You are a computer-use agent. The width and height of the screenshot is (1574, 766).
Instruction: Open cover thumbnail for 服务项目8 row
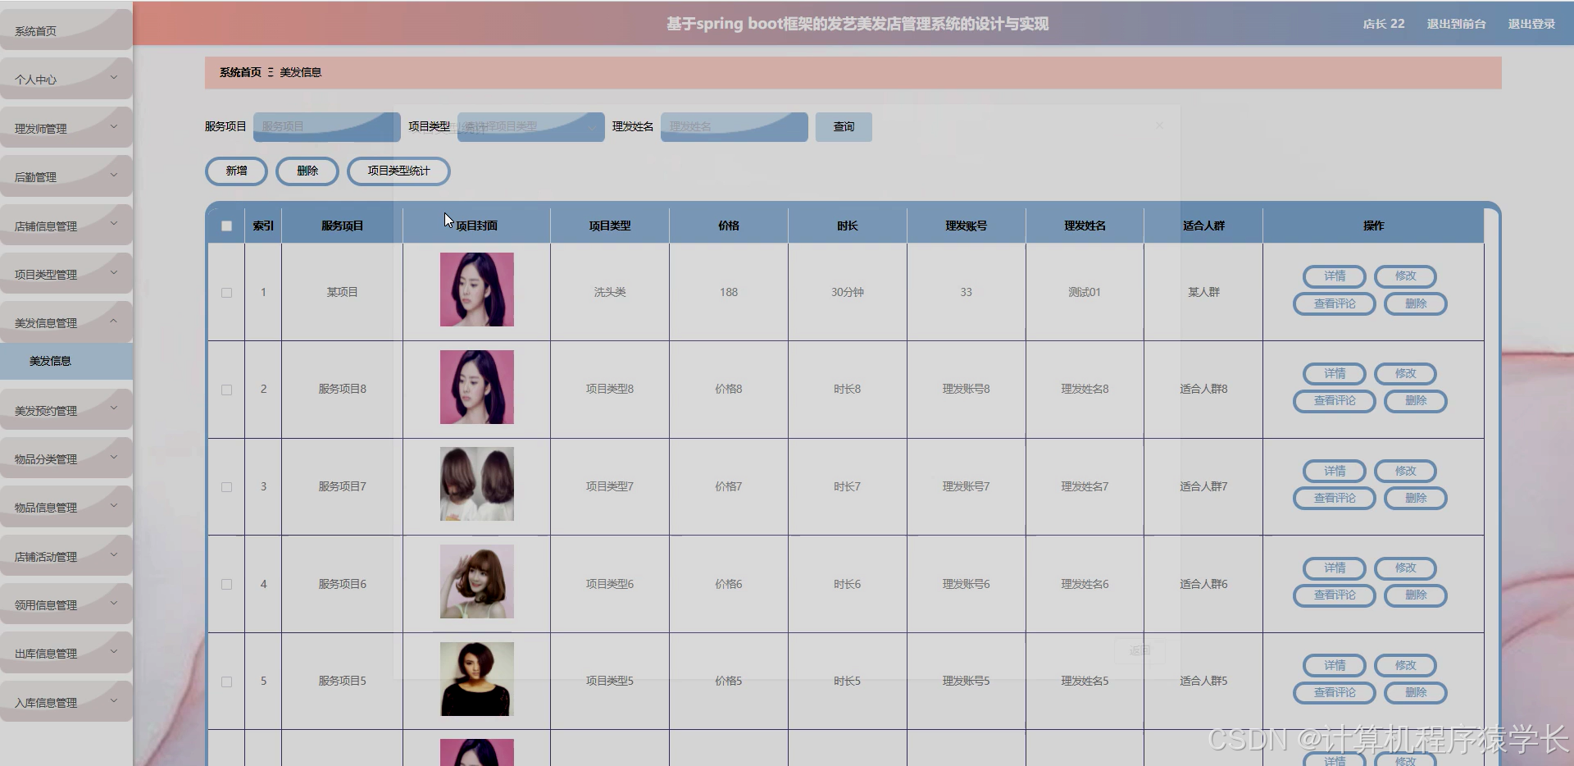pyautogui.click(x=476, y=387)
